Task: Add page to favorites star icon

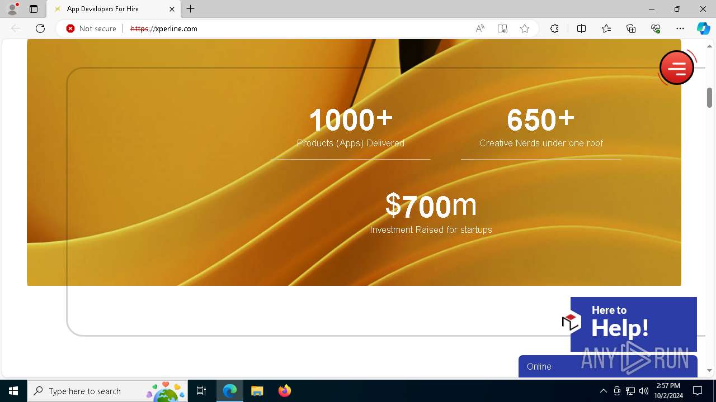Action: (525, 28)
